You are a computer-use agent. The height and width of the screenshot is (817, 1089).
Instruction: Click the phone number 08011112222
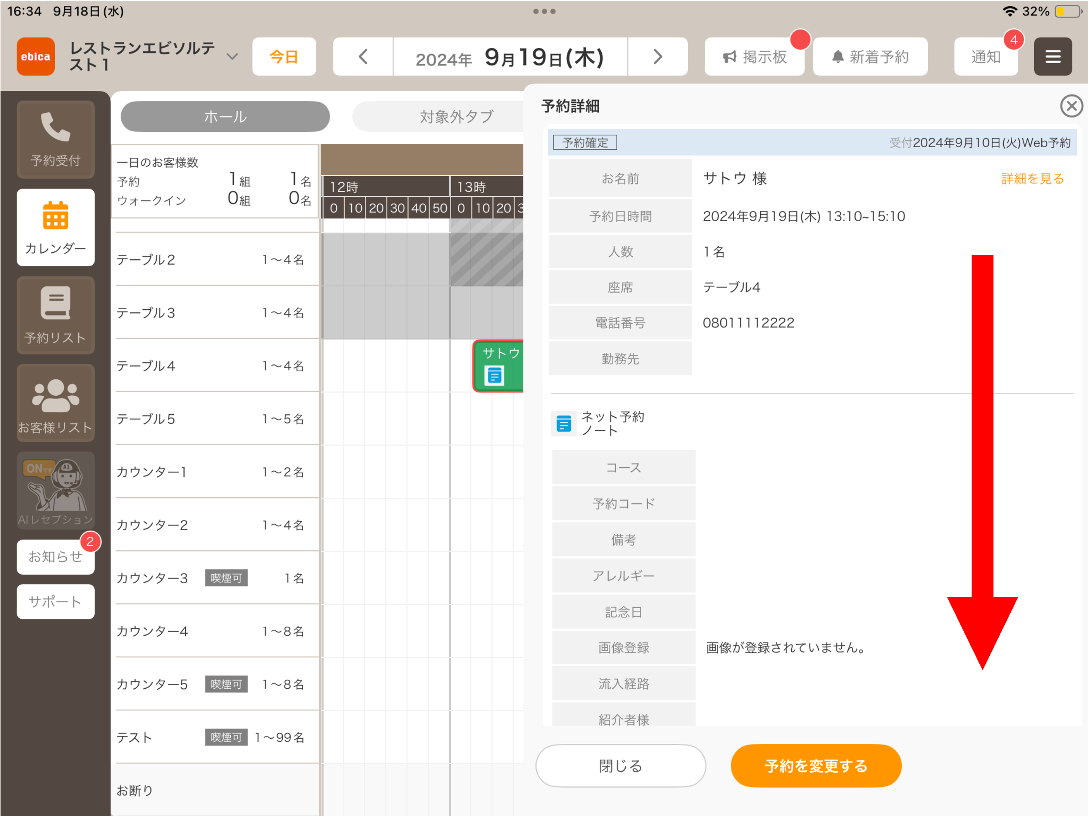click(748, 323)
